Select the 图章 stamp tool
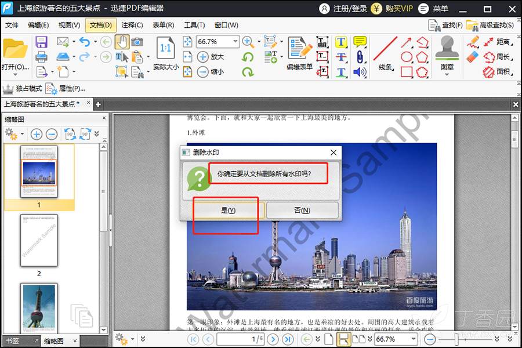 tap(447, 49)
